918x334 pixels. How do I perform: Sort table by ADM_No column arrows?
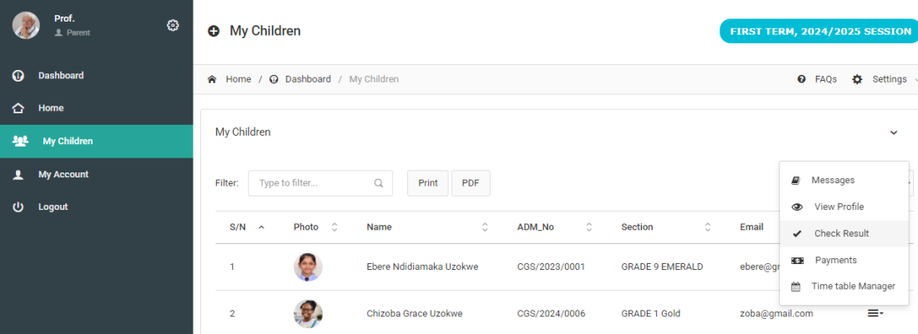589,227
